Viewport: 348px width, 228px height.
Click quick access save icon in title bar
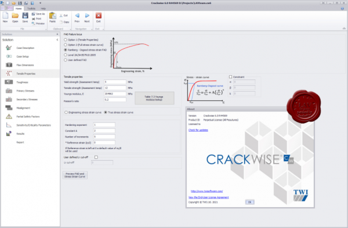click(20, 3)
